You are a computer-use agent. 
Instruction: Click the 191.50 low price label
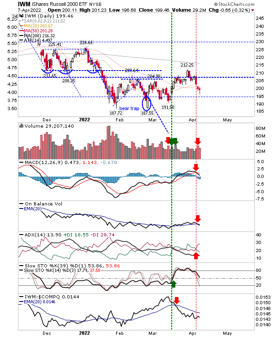pos(168,107)
